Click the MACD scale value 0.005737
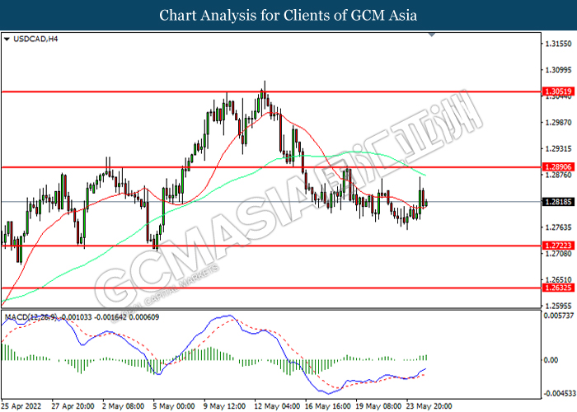The width and height of the screenshot is (577, 412). (559, 316)
